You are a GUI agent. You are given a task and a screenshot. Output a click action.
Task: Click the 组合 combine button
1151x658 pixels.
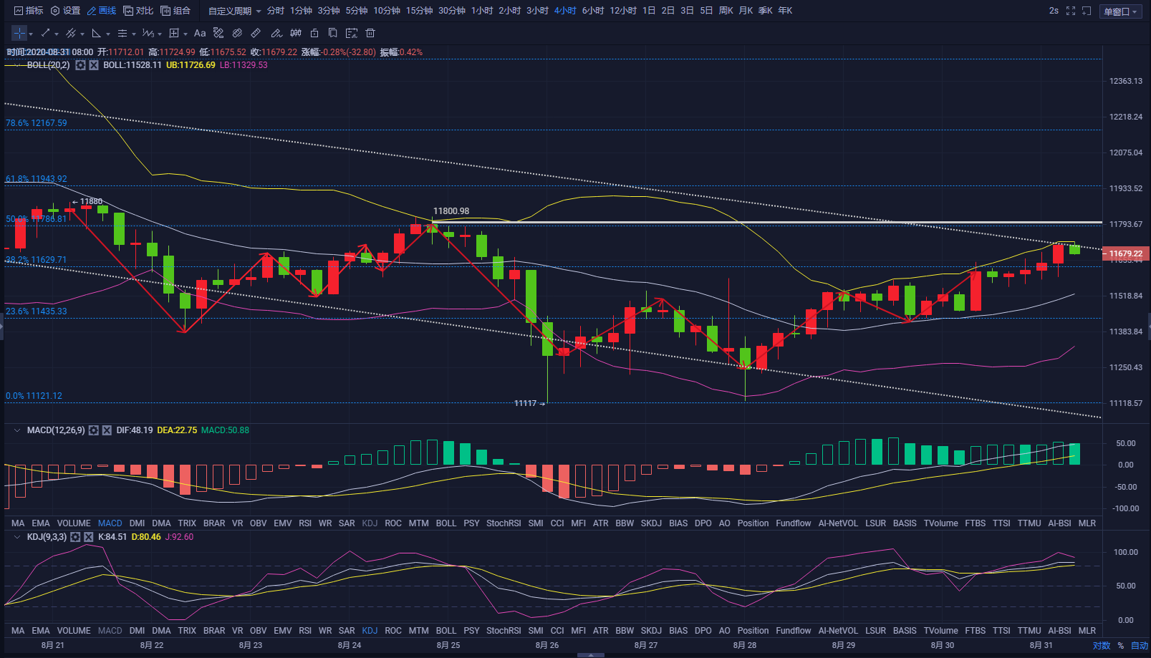[x=175, y=11]
